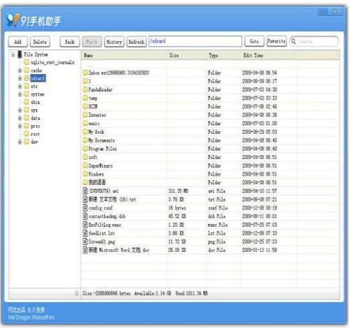The height and width of the screenshot is (328, 349).
Task: Click the magnifier icon in the search box
Action: point(293,41)
